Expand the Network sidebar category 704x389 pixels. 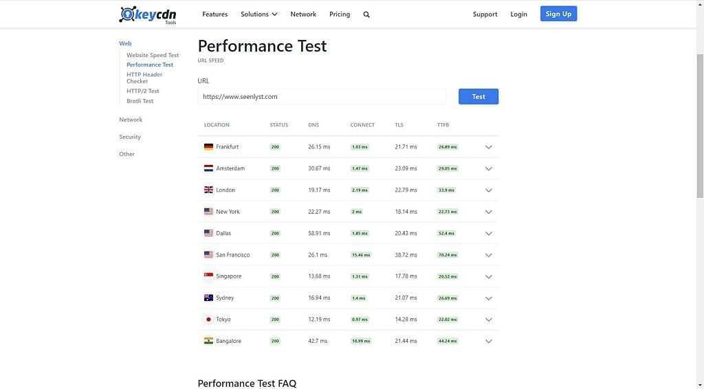131,120
